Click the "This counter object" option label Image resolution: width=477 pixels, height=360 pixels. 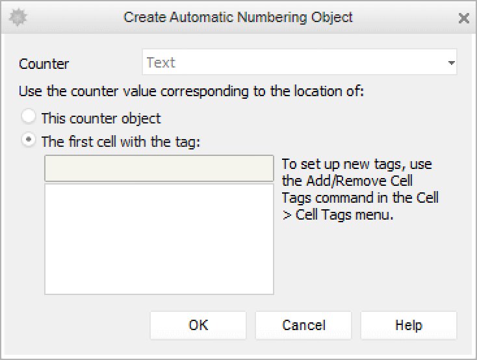pos(101,118)
